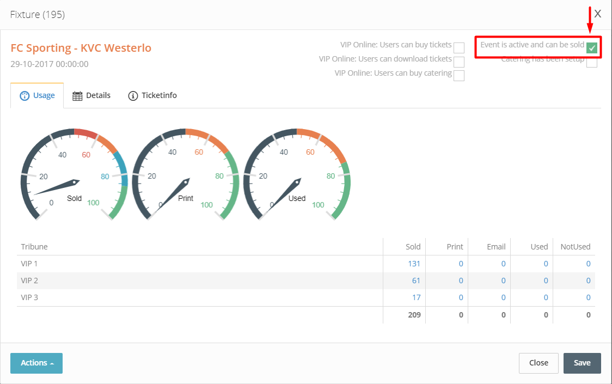Open VIP 1 sold count 131
The height and width of the screenshot is (384, 612).
click(x=414, y=264)
